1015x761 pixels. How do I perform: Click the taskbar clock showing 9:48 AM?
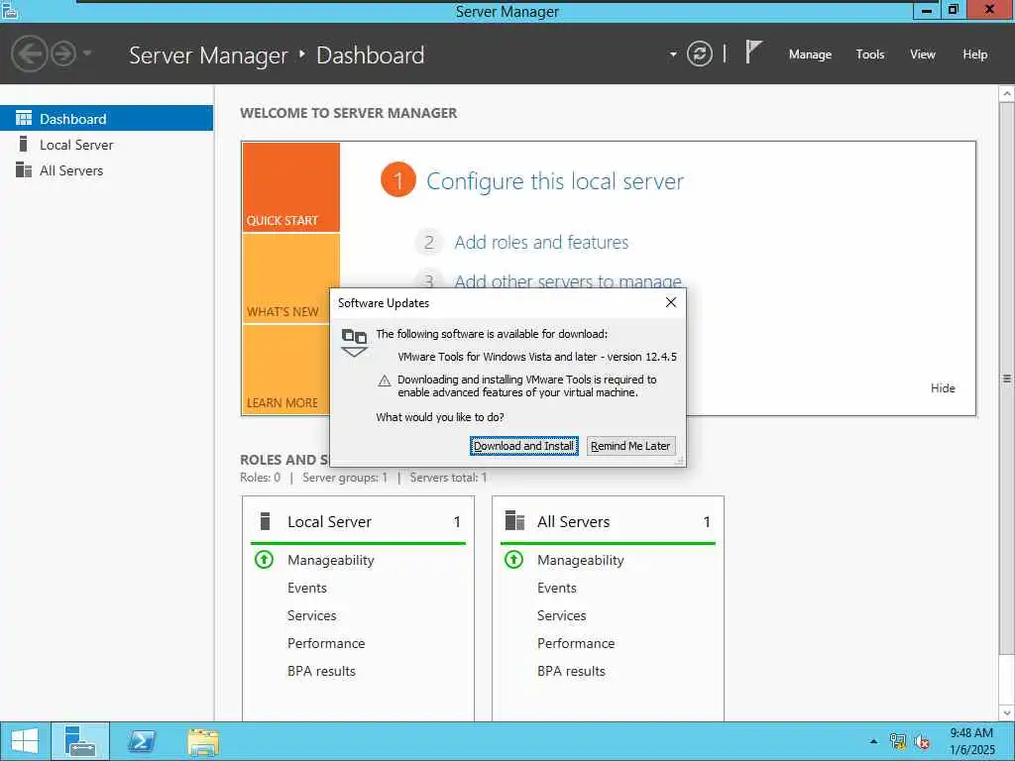click(971, 741)
